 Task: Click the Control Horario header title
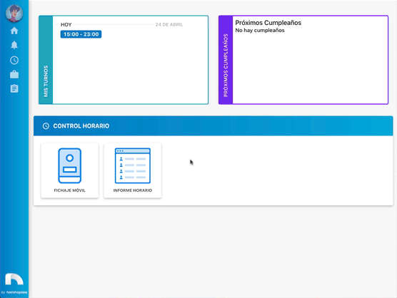[x=81, y=126]
